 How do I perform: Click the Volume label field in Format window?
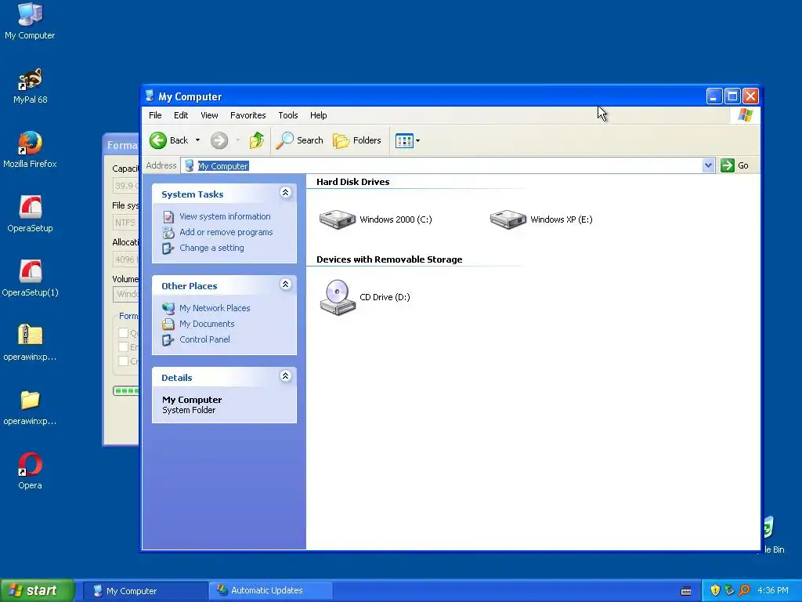coord(126,294)
